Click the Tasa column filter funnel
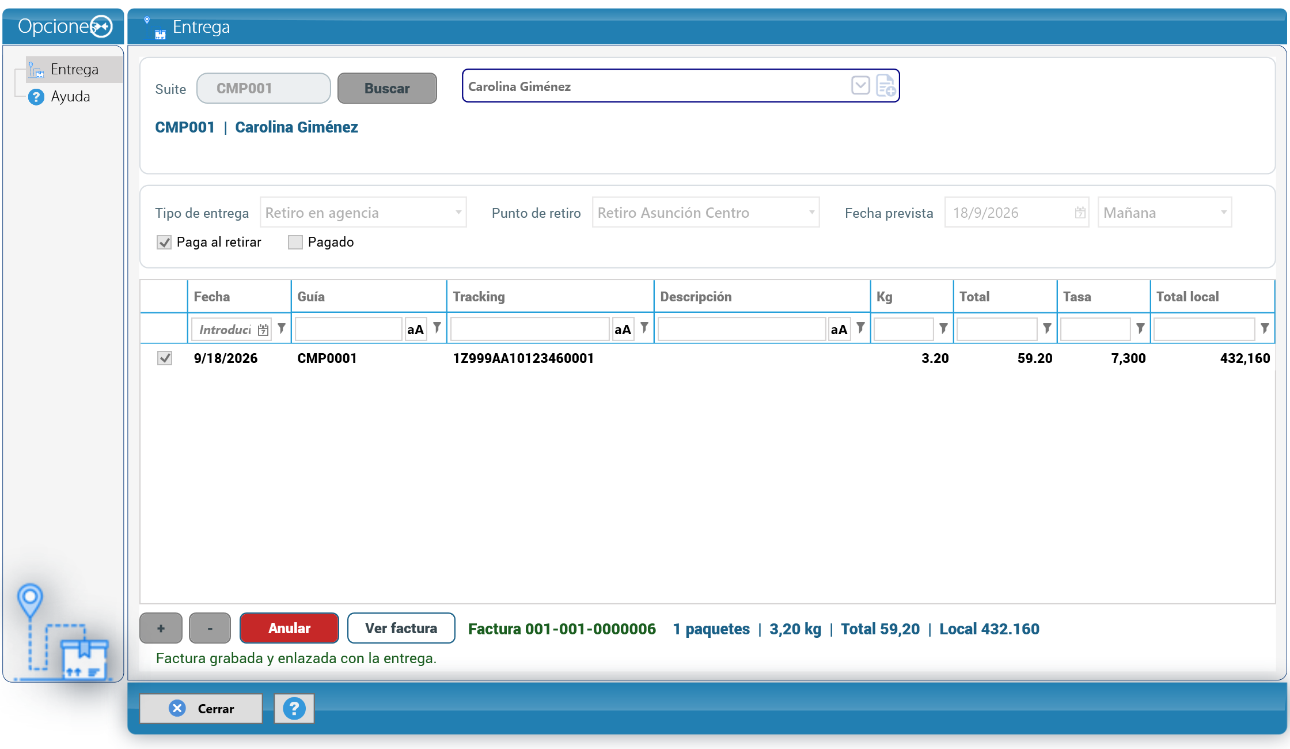The height and width of the screenshot is (749, 1290). tap(1140, 328)
